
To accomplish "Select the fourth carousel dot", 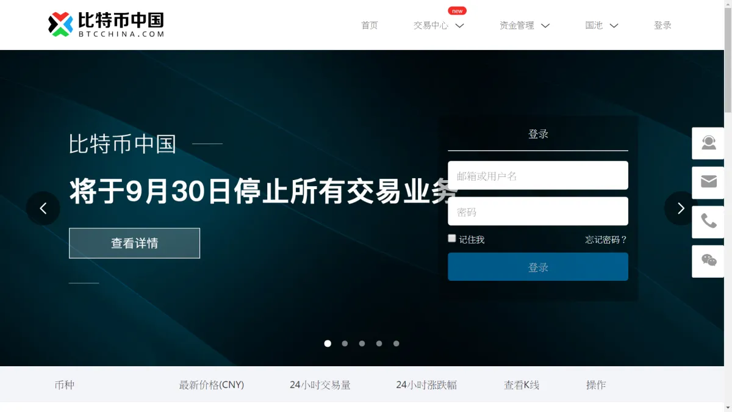I will pyautogui.click(x=379, y=344).
